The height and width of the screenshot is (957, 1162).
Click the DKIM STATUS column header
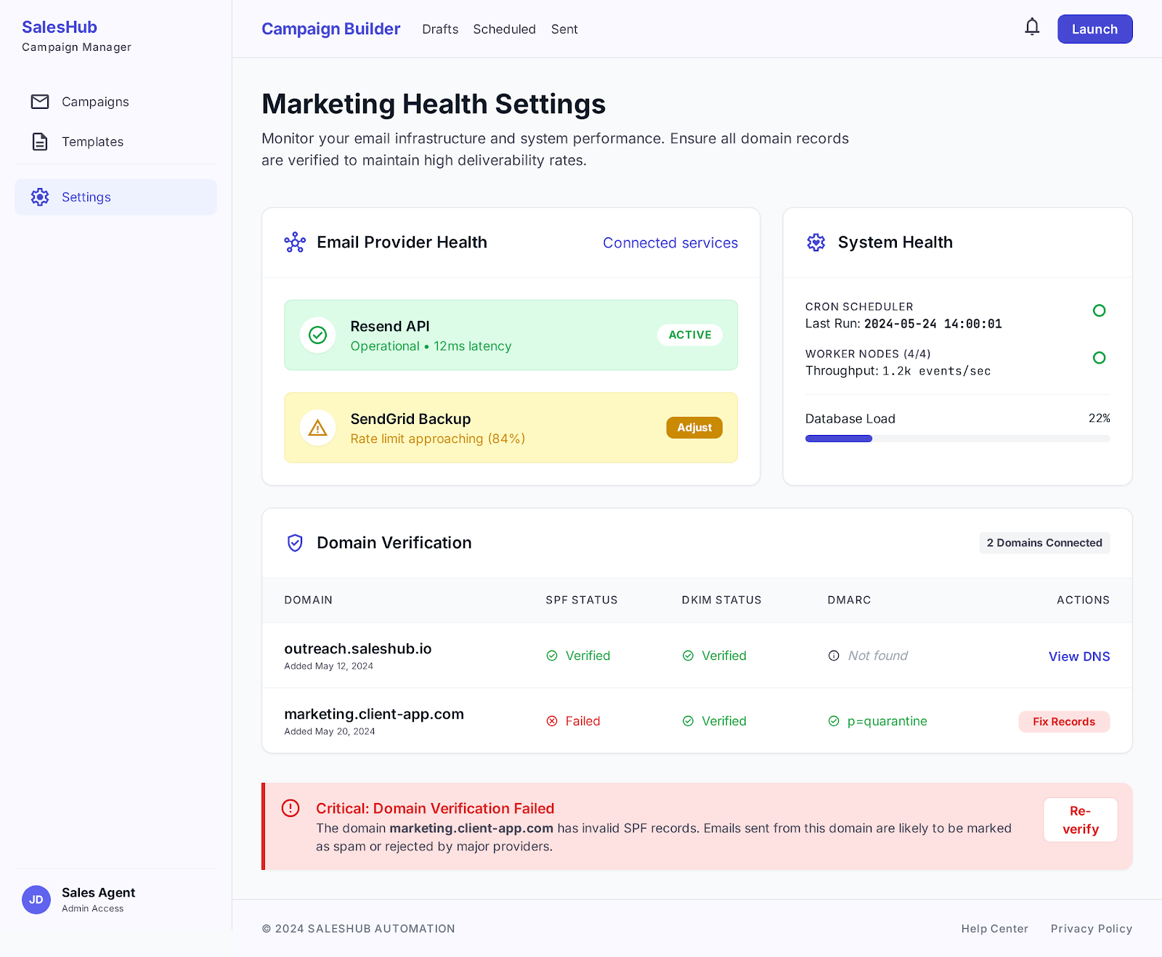point(722,600)
